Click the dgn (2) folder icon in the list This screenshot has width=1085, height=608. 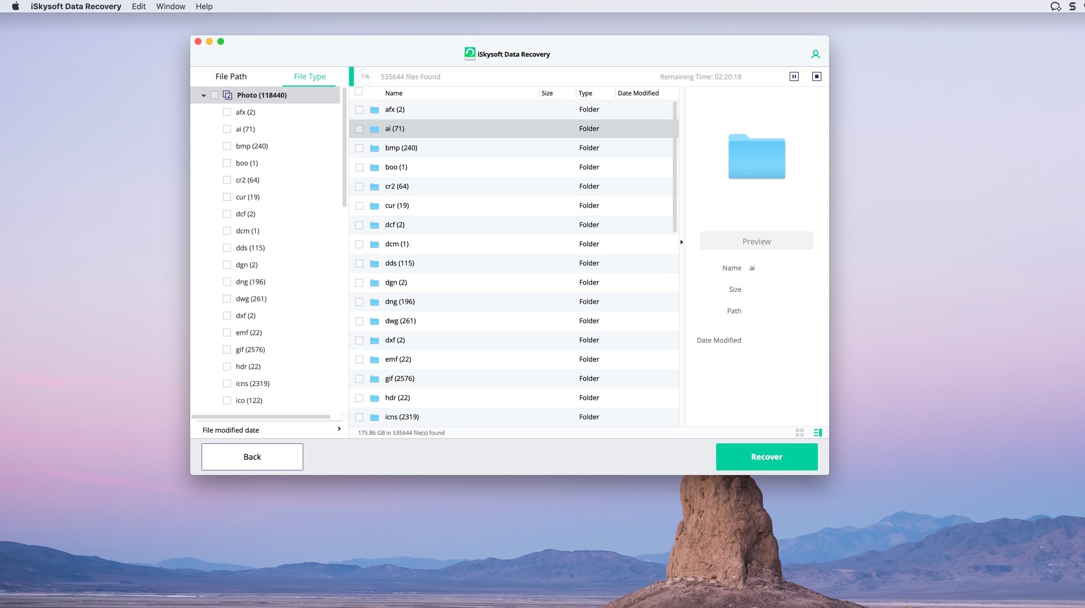(x=374, y=283)
